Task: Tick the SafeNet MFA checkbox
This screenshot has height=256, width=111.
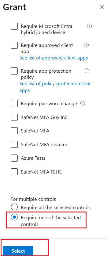Action: tap(14, 131)
